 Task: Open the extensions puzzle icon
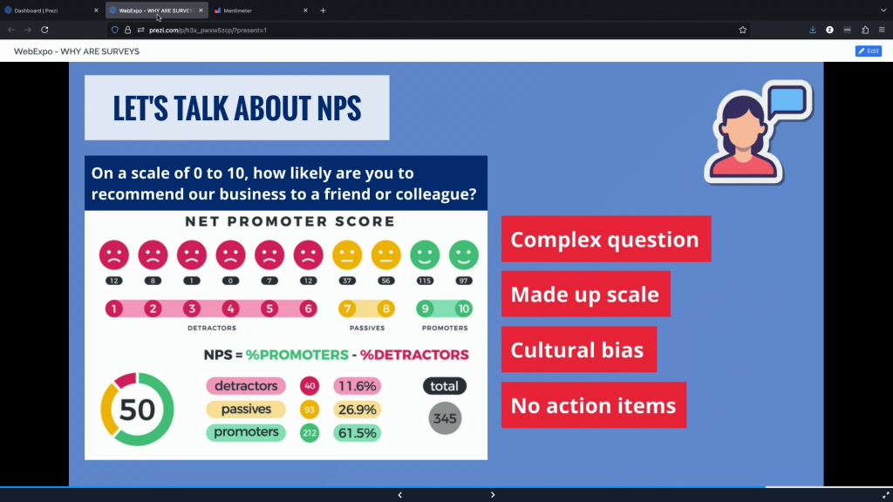(x=865, y=30)
